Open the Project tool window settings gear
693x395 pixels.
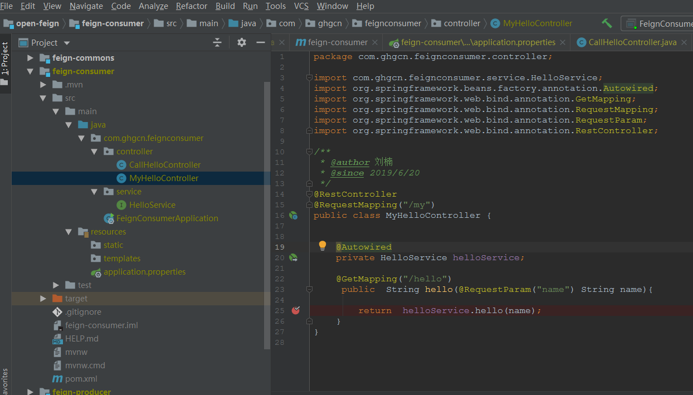[242, 42]
